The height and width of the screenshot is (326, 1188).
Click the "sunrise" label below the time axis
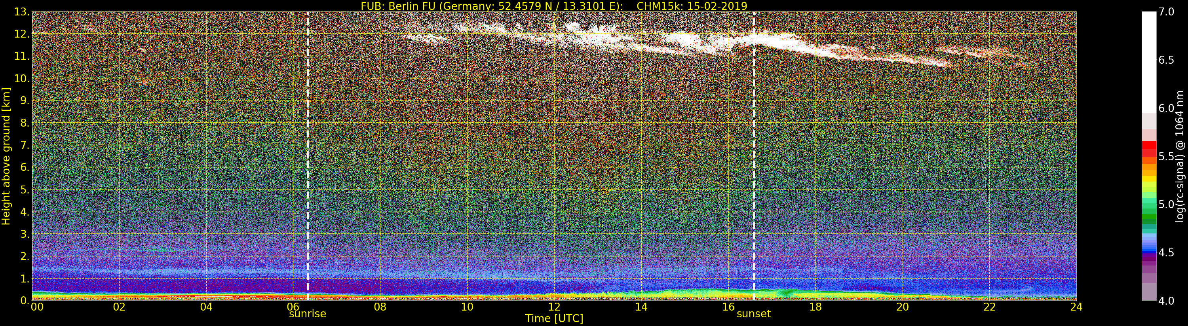307,314
